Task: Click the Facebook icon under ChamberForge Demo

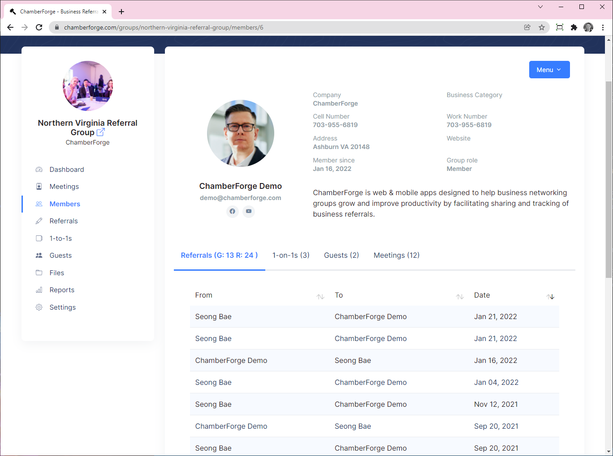Action: 232,211
